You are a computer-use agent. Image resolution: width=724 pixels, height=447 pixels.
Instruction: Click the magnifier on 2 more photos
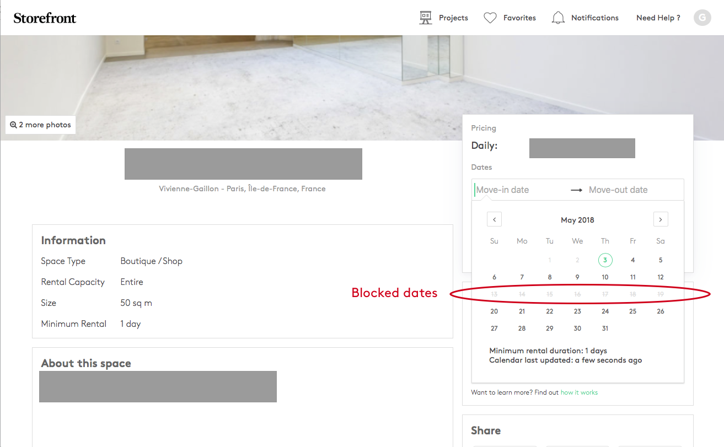tap(13, 125)
